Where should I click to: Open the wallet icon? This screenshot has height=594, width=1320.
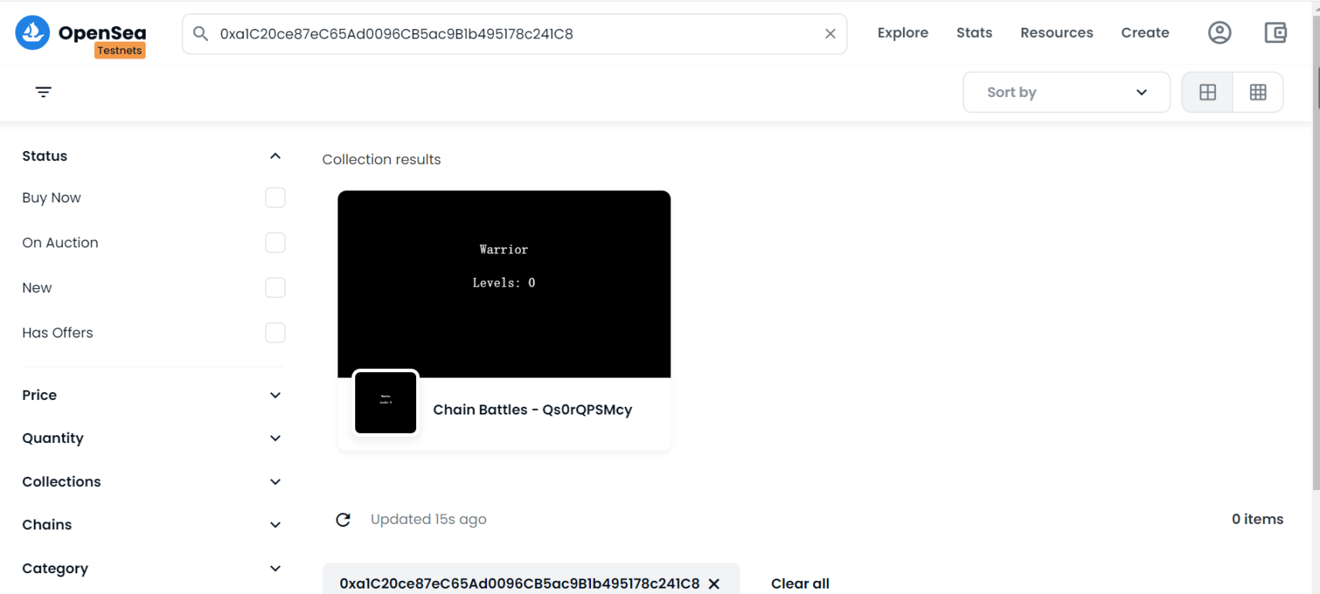[x=1275, y=33]
